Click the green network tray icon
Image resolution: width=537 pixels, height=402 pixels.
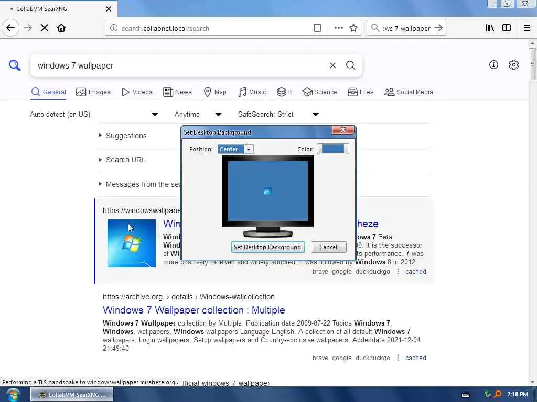(x=487, y=394)
